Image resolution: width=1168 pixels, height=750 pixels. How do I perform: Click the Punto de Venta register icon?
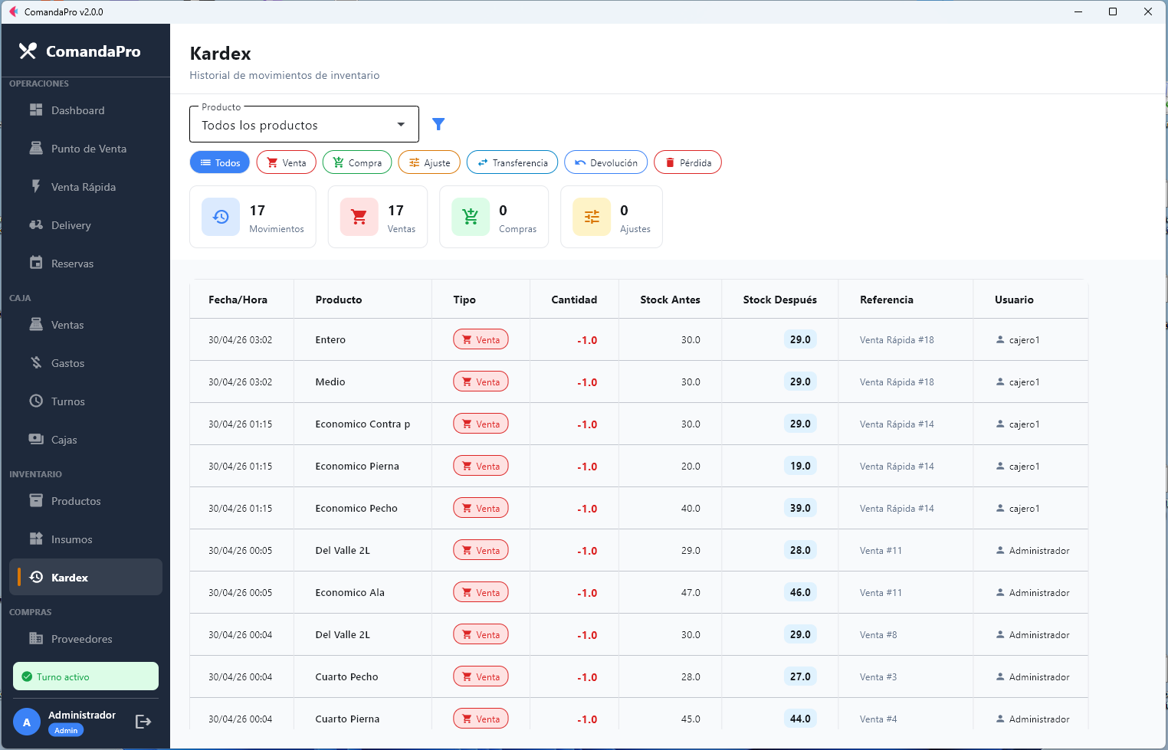(36, 148)
